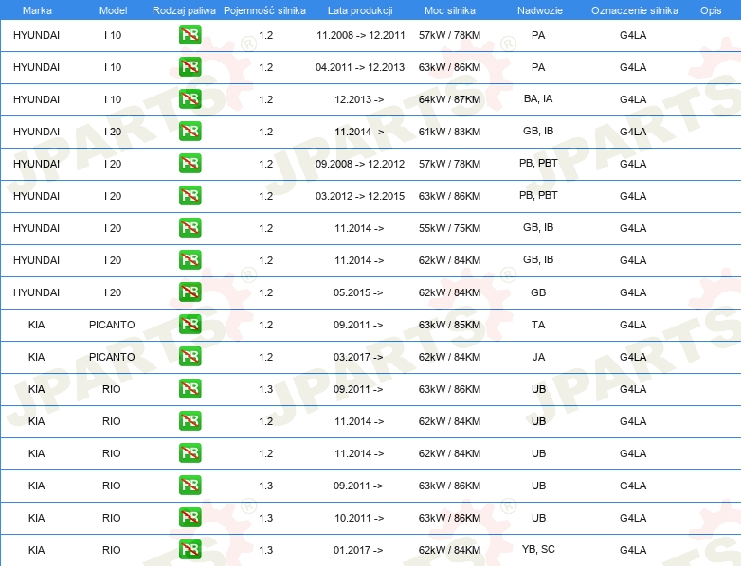Click fuel icon in the YB, SC row

pos(190,550)
